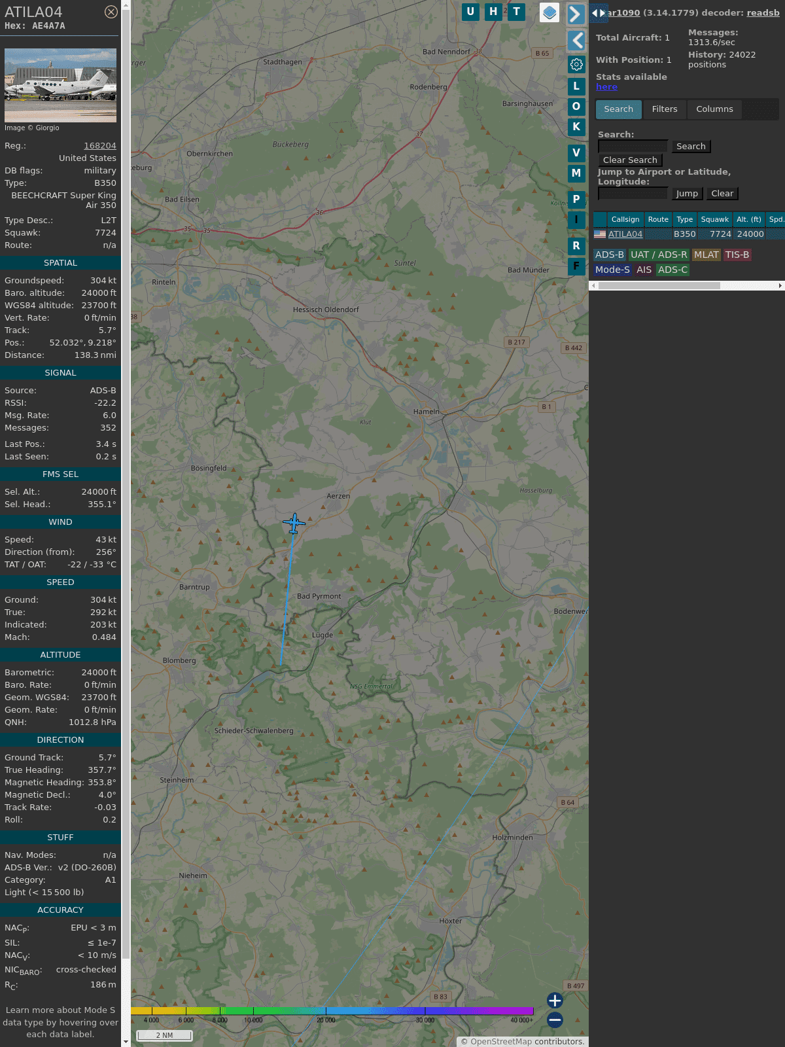
Task: Open the settings gear icon
Action: [576, 64]
